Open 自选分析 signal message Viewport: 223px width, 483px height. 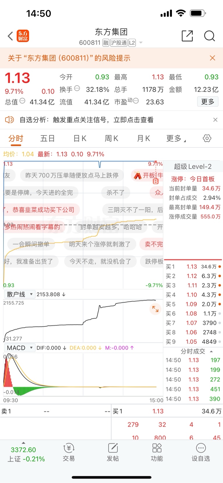[86, 120]
